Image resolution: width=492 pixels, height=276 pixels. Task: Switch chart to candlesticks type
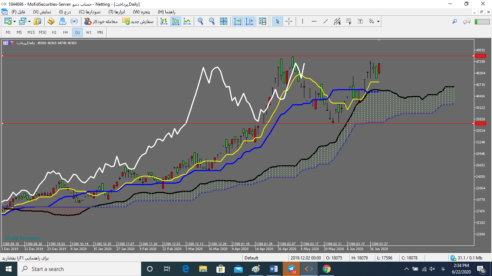(x=176, y=21)
